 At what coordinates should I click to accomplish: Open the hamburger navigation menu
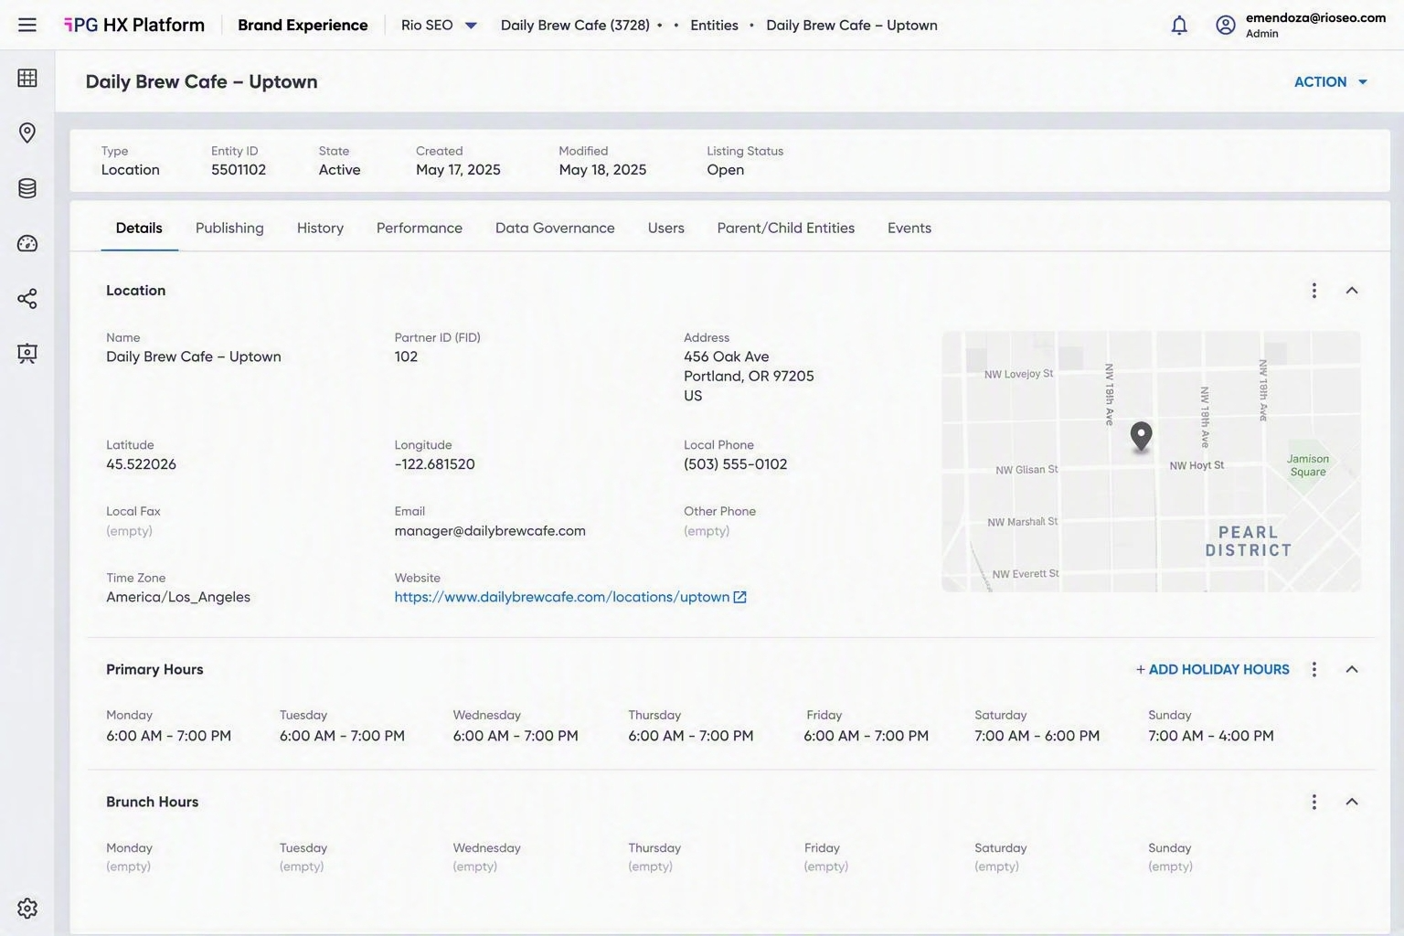point(27,25)
